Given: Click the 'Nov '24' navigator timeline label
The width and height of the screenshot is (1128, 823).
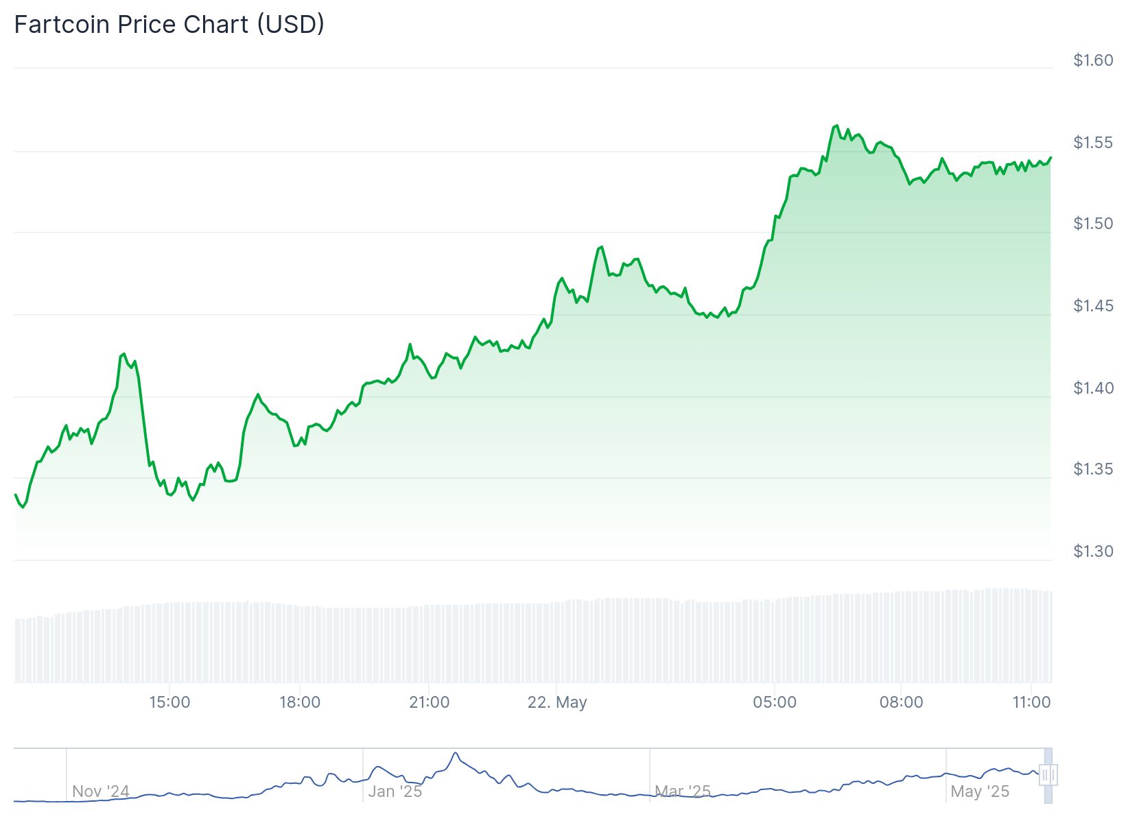Looking at the screenshot, I should [x=100, y=791].
